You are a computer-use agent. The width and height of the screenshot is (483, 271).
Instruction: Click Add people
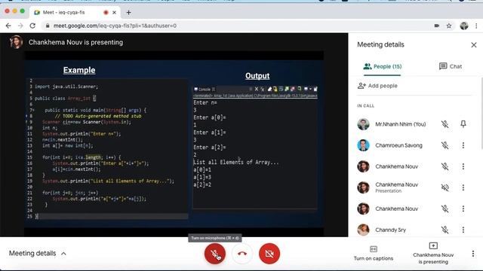[377, 86]
